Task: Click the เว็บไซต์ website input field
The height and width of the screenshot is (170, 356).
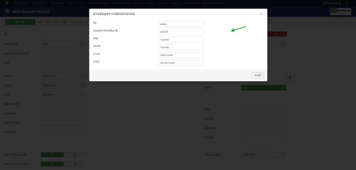Action: [264, 119]
